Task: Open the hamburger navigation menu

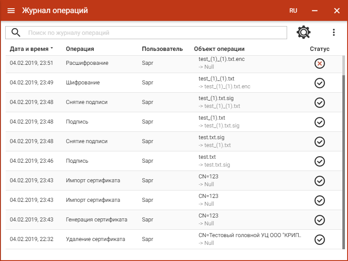Action: point(11,11)
